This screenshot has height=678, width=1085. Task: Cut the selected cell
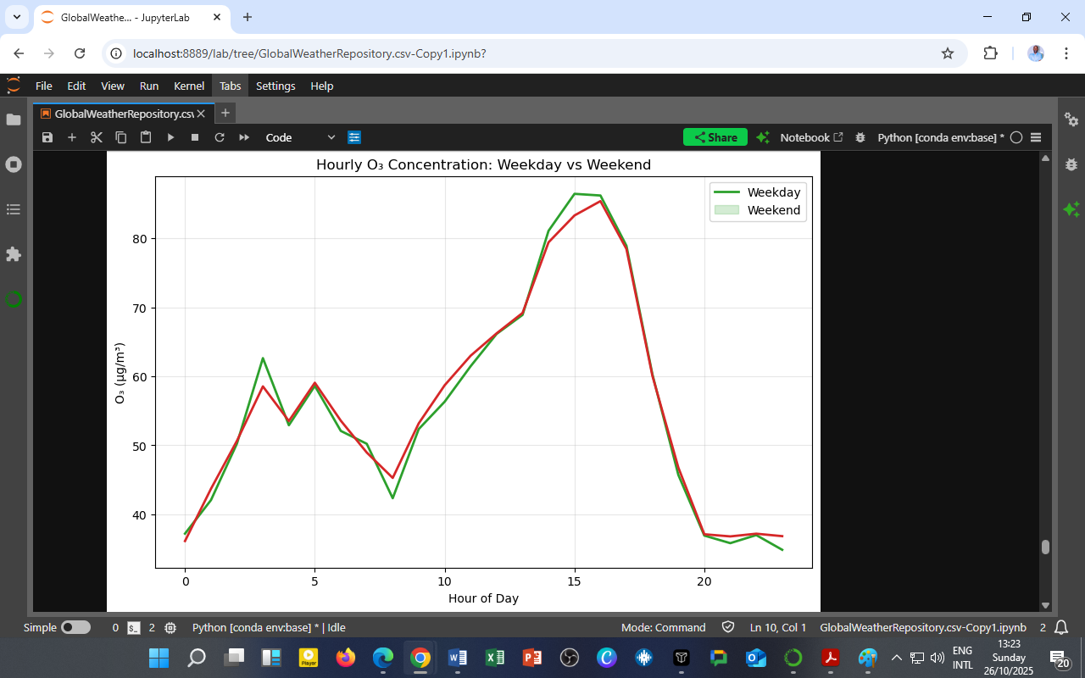click(x=97, y=137)
